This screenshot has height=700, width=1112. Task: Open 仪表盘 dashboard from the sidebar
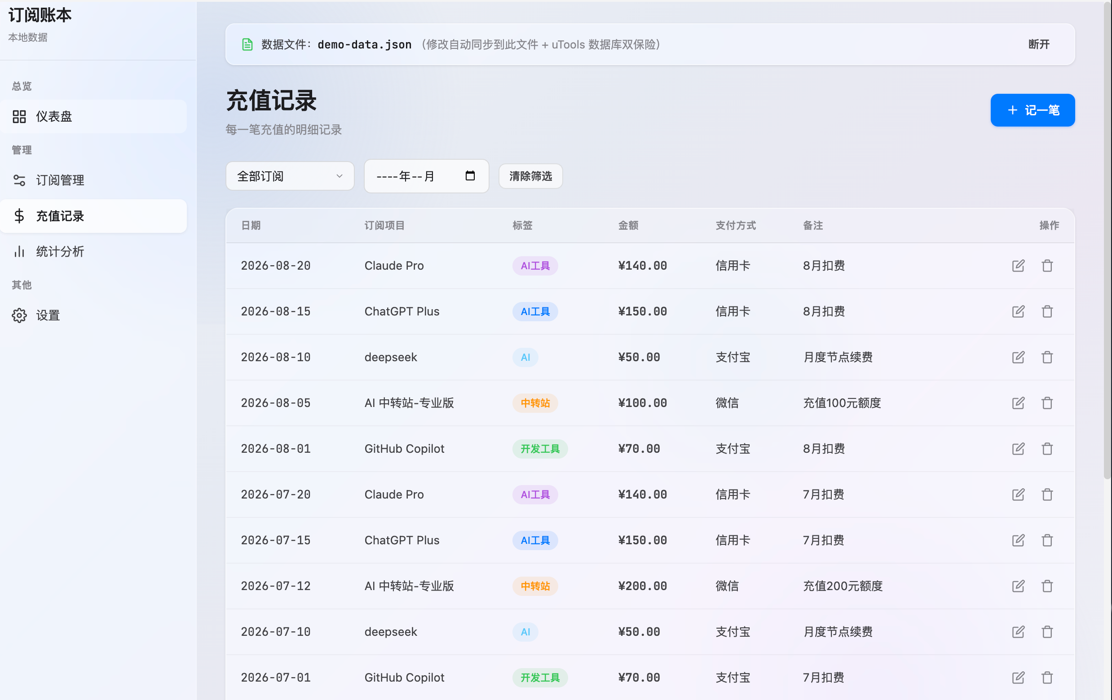[93, 116]
